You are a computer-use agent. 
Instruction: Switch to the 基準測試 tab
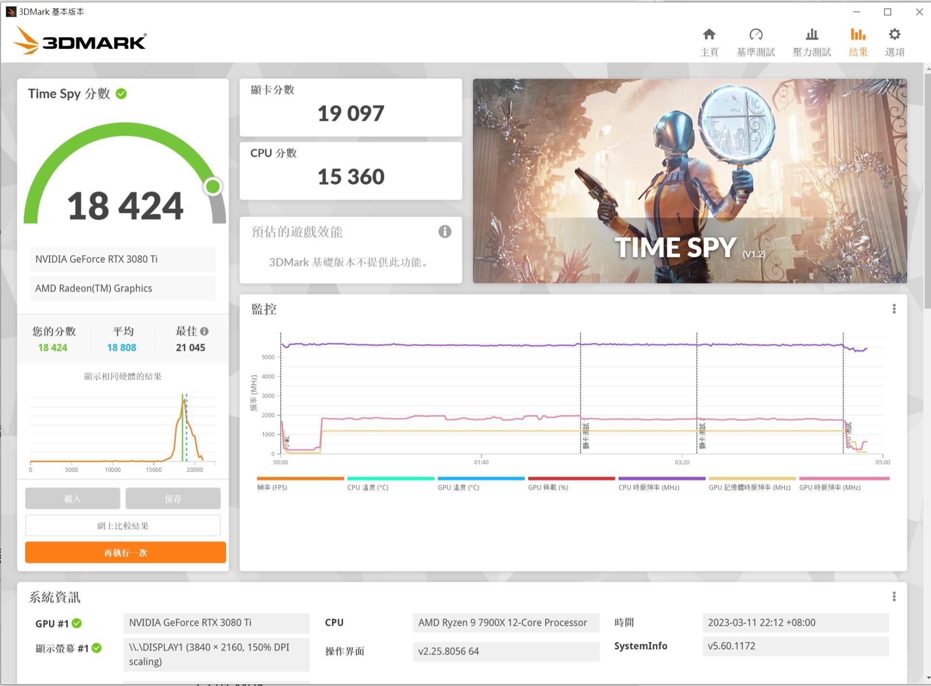click(755, 41)
